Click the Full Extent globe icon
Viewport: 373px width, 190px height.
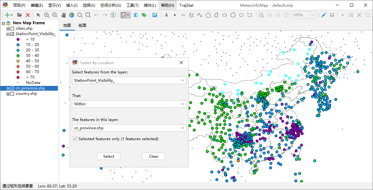point(72,15)
